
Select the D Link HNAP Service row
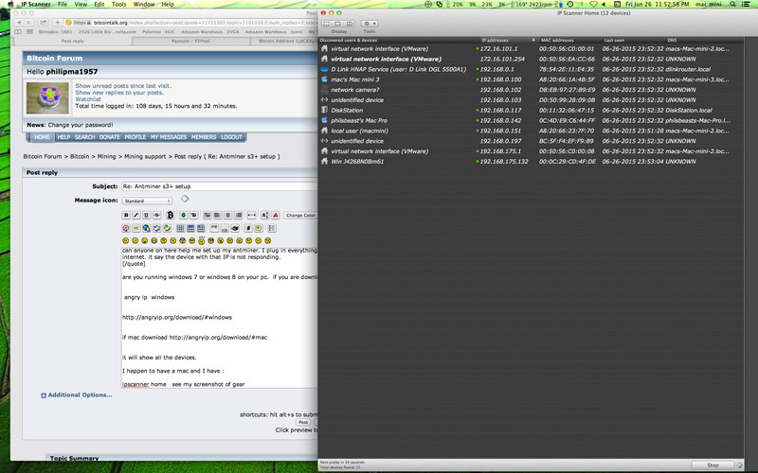(x=531, y=69)
